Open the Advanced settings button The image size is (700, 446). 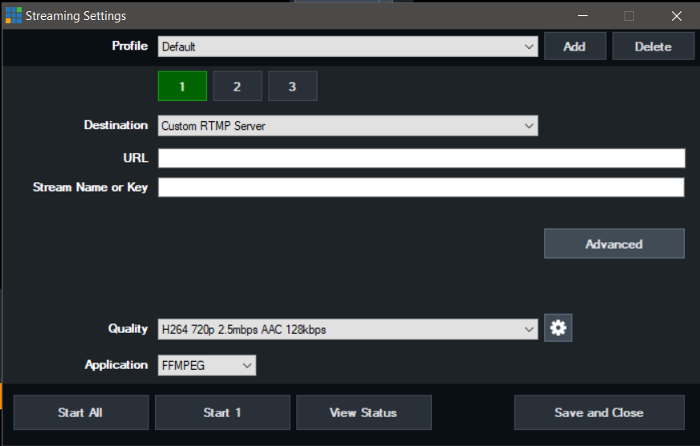pyautogui.click(x=614, y=244)
